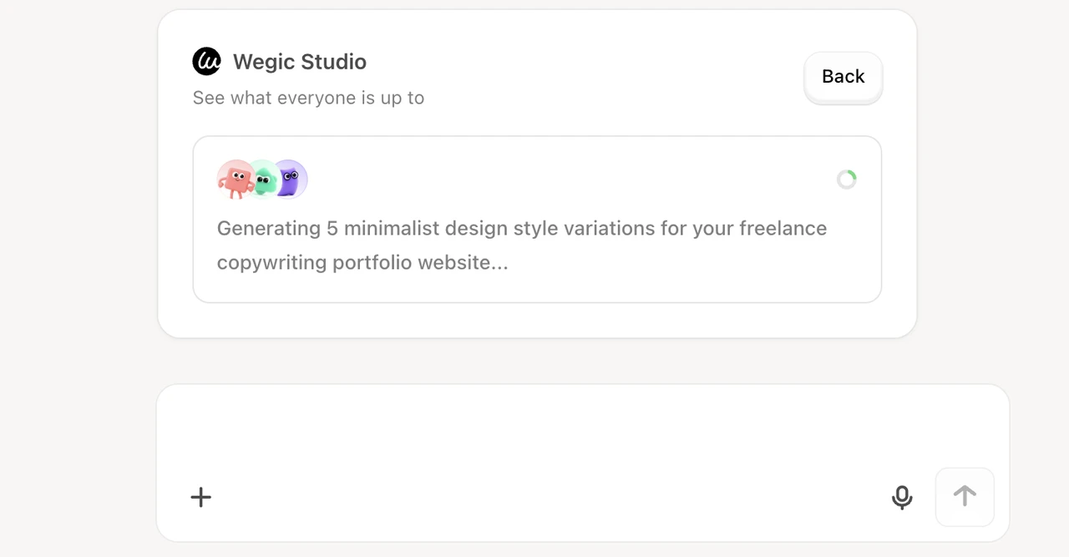The image size is (1069, 557).
Task: Select the pink creature avatar
Action: pos(236,179)
